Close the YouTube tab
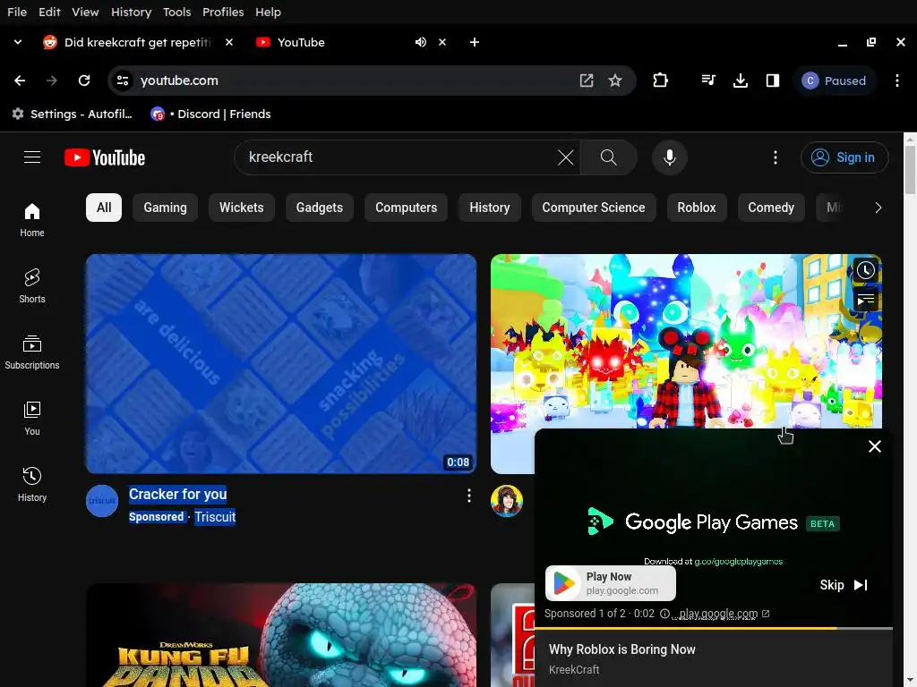This screenshot has width=917, height=687. tap(442, 42)
